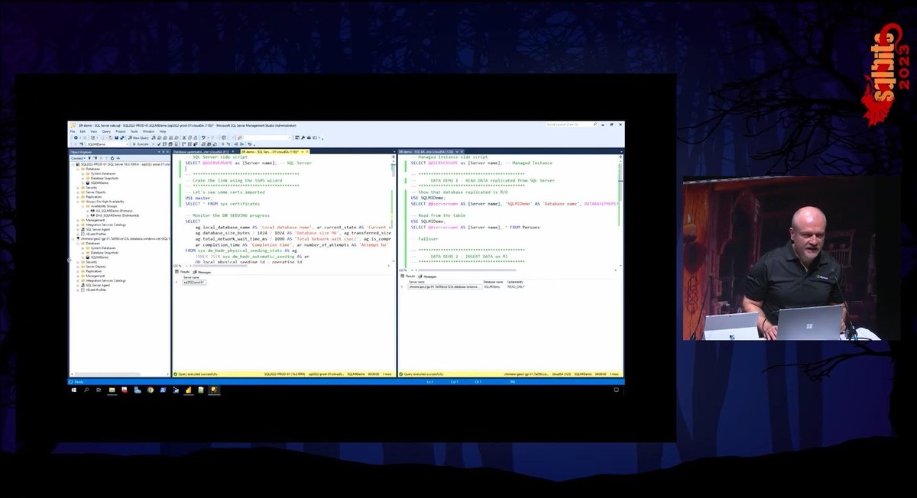Close the Database updateable tab

232,151
